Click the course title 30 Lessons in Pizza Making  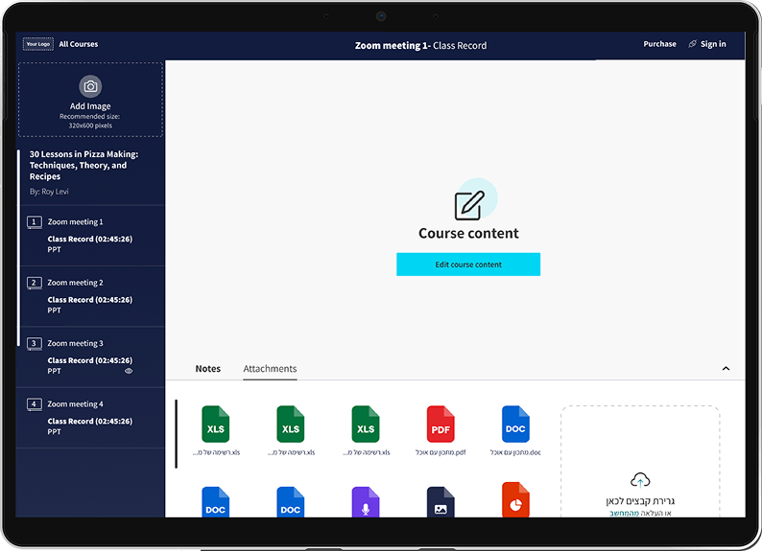(83, 166)
